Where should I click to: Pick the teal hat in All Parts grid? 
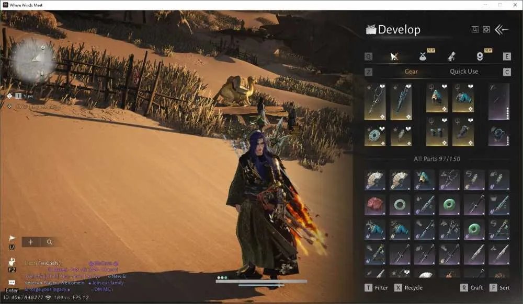pyautogui.click(x=425, y=180)
